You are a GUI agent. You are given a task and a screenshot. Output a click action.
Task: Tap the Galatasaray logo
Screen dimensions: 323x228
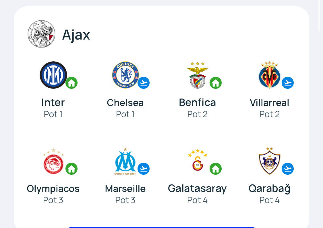[x=198, y=160]
